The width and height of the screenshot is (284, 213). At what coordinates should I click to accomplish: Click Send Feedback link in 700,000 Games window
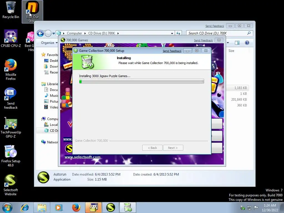(x=203, y=40)
